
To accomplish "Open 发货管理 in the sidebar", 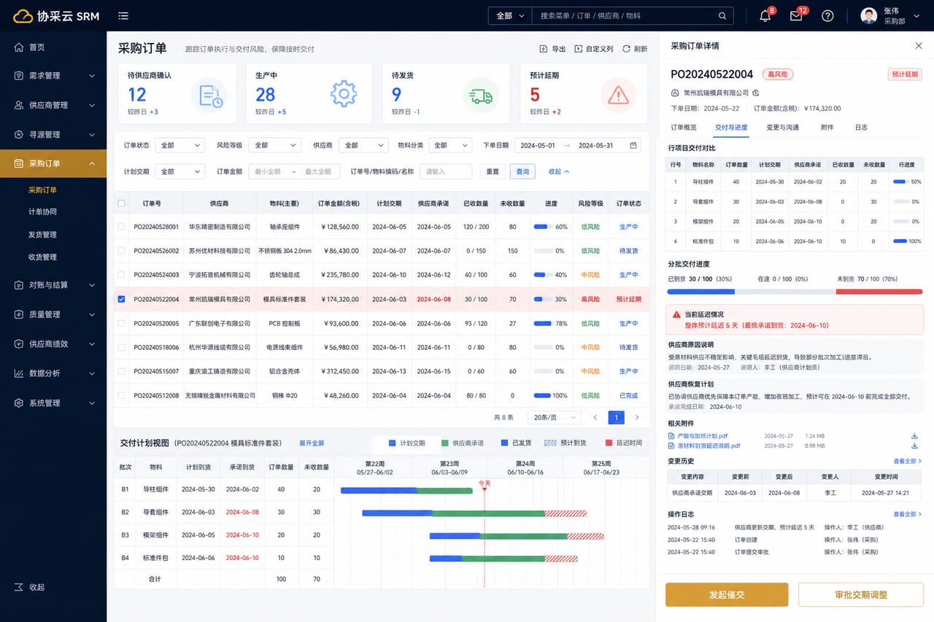I will (x=42, y=235).
